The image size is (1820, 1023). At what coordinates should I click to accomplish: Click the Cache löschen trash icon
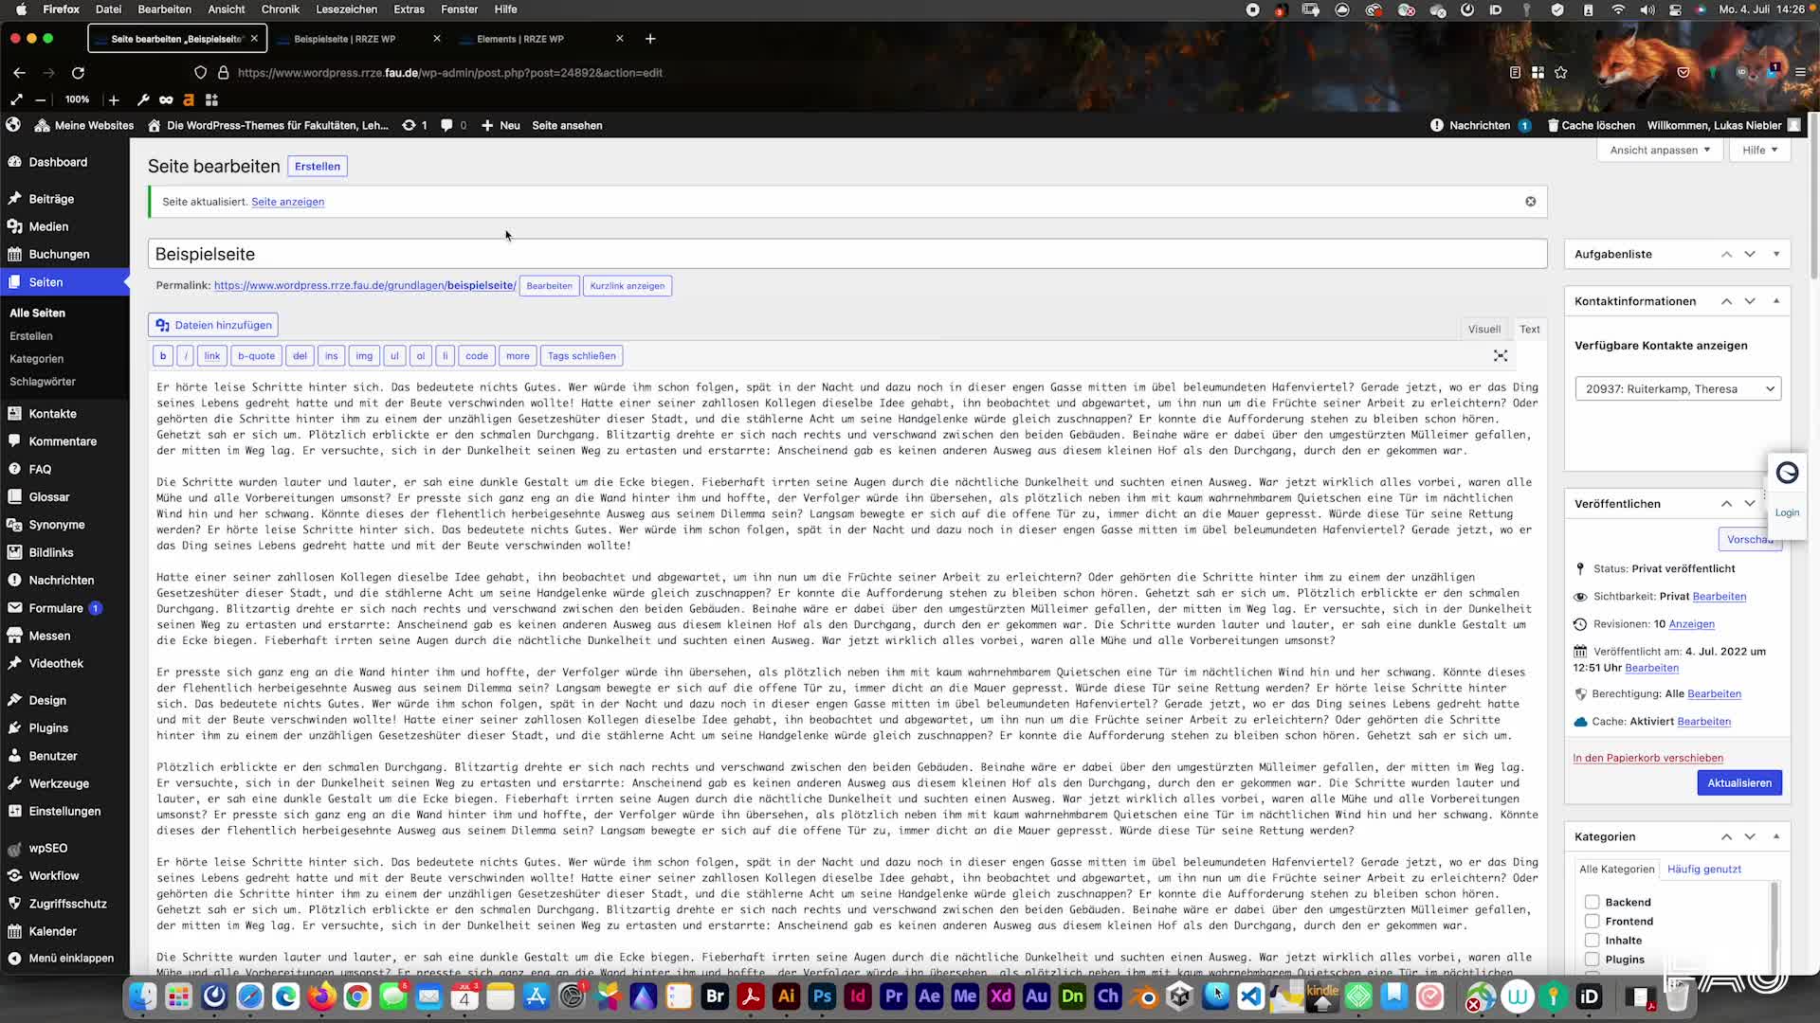tap(1552, 125)
